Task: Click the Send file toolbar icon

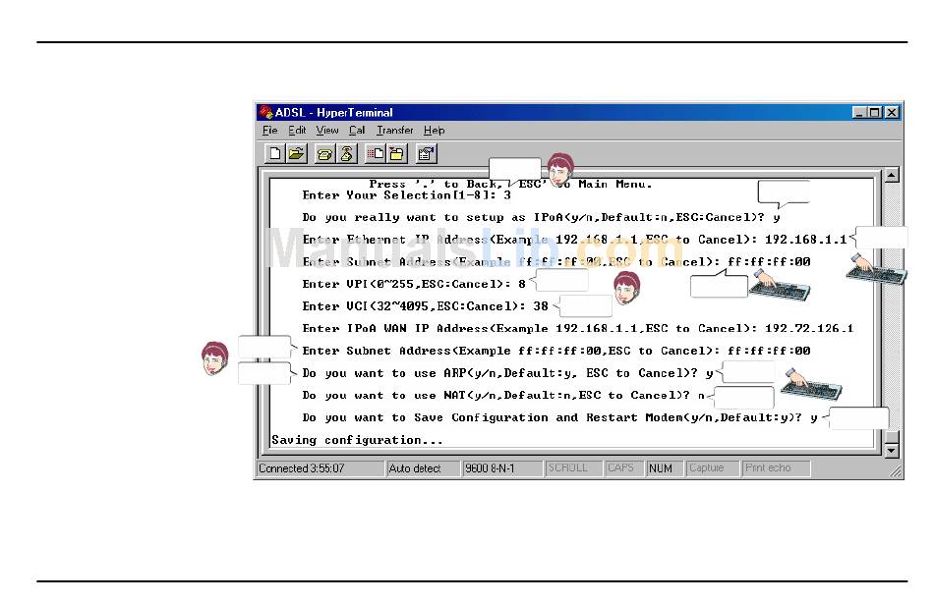Action: [376, 153]
